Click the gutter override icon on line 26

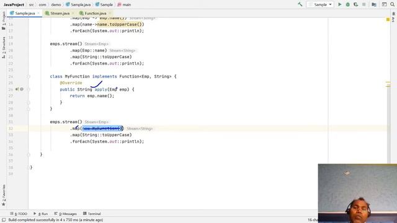tap(17, 89)
